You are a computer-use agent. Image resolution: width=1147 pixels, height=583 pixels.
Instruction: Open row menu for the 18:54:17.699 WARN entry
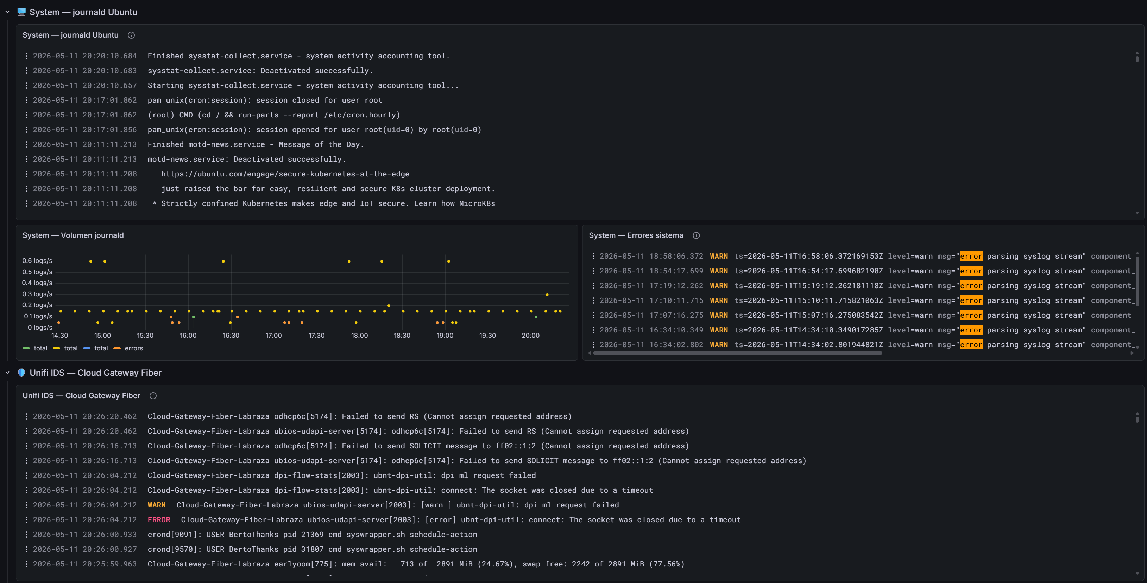pos(593,271)
